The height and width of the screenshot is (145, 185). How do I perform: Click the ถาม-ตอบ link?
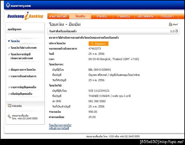click(17, 106)
